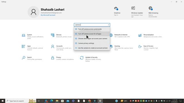Screen dimensions: 184x103
Task: Select Camera privacy settings suggestion
Action: [x=92, y=43]
